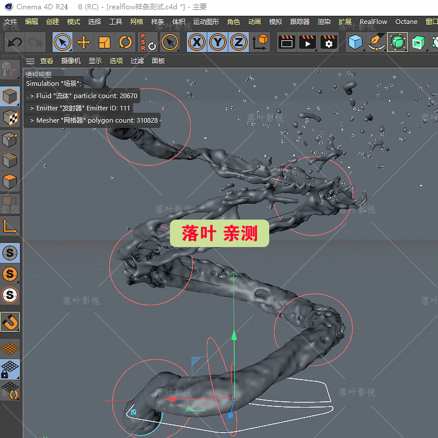Click the Redo arrow icon

tap(35, 42)
